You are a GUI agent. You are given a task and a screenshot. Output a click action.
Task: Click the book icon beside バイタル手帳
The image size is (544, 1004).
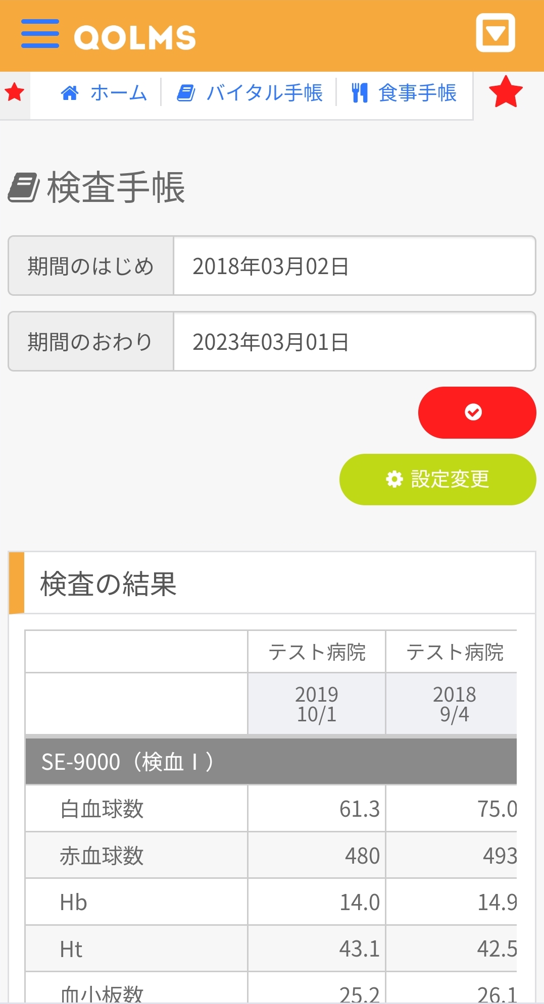click(x=186, y=93)
